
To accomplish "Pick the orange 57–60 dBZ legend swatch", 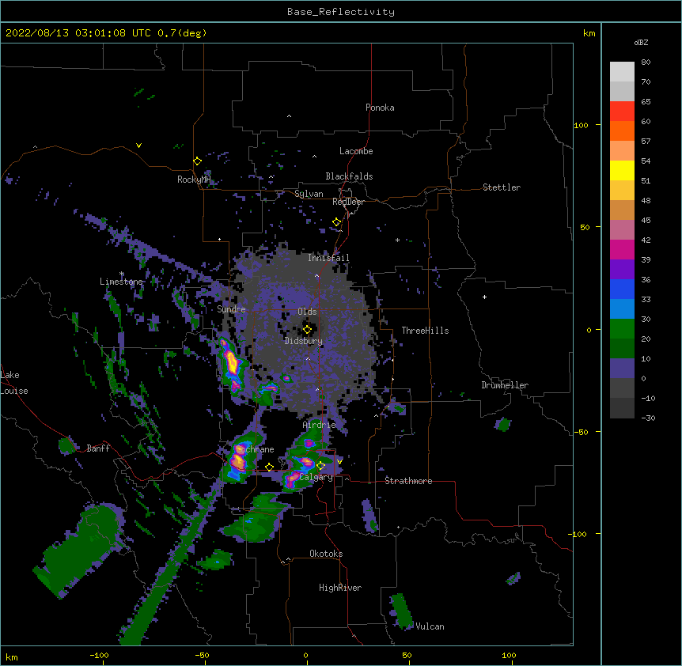I will coord(622,131).
